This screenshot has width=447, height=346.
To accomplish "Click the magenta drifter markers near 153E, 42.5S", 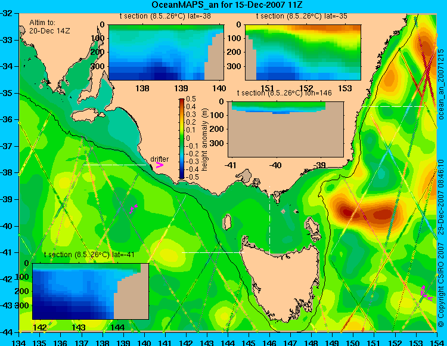I will click(426, 294).
